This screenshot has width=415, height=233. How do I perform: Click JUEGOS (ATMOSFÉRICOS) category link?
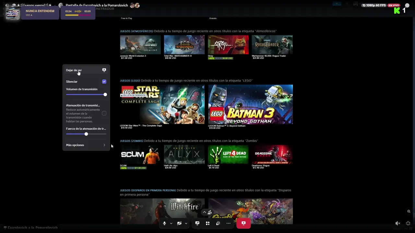[x=136, y=31]
